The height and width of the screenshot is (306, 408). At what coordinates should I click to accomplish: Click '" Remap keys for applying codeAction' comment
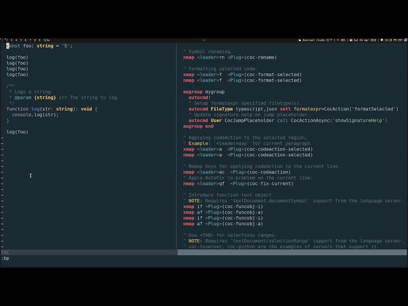pos(261,166)
